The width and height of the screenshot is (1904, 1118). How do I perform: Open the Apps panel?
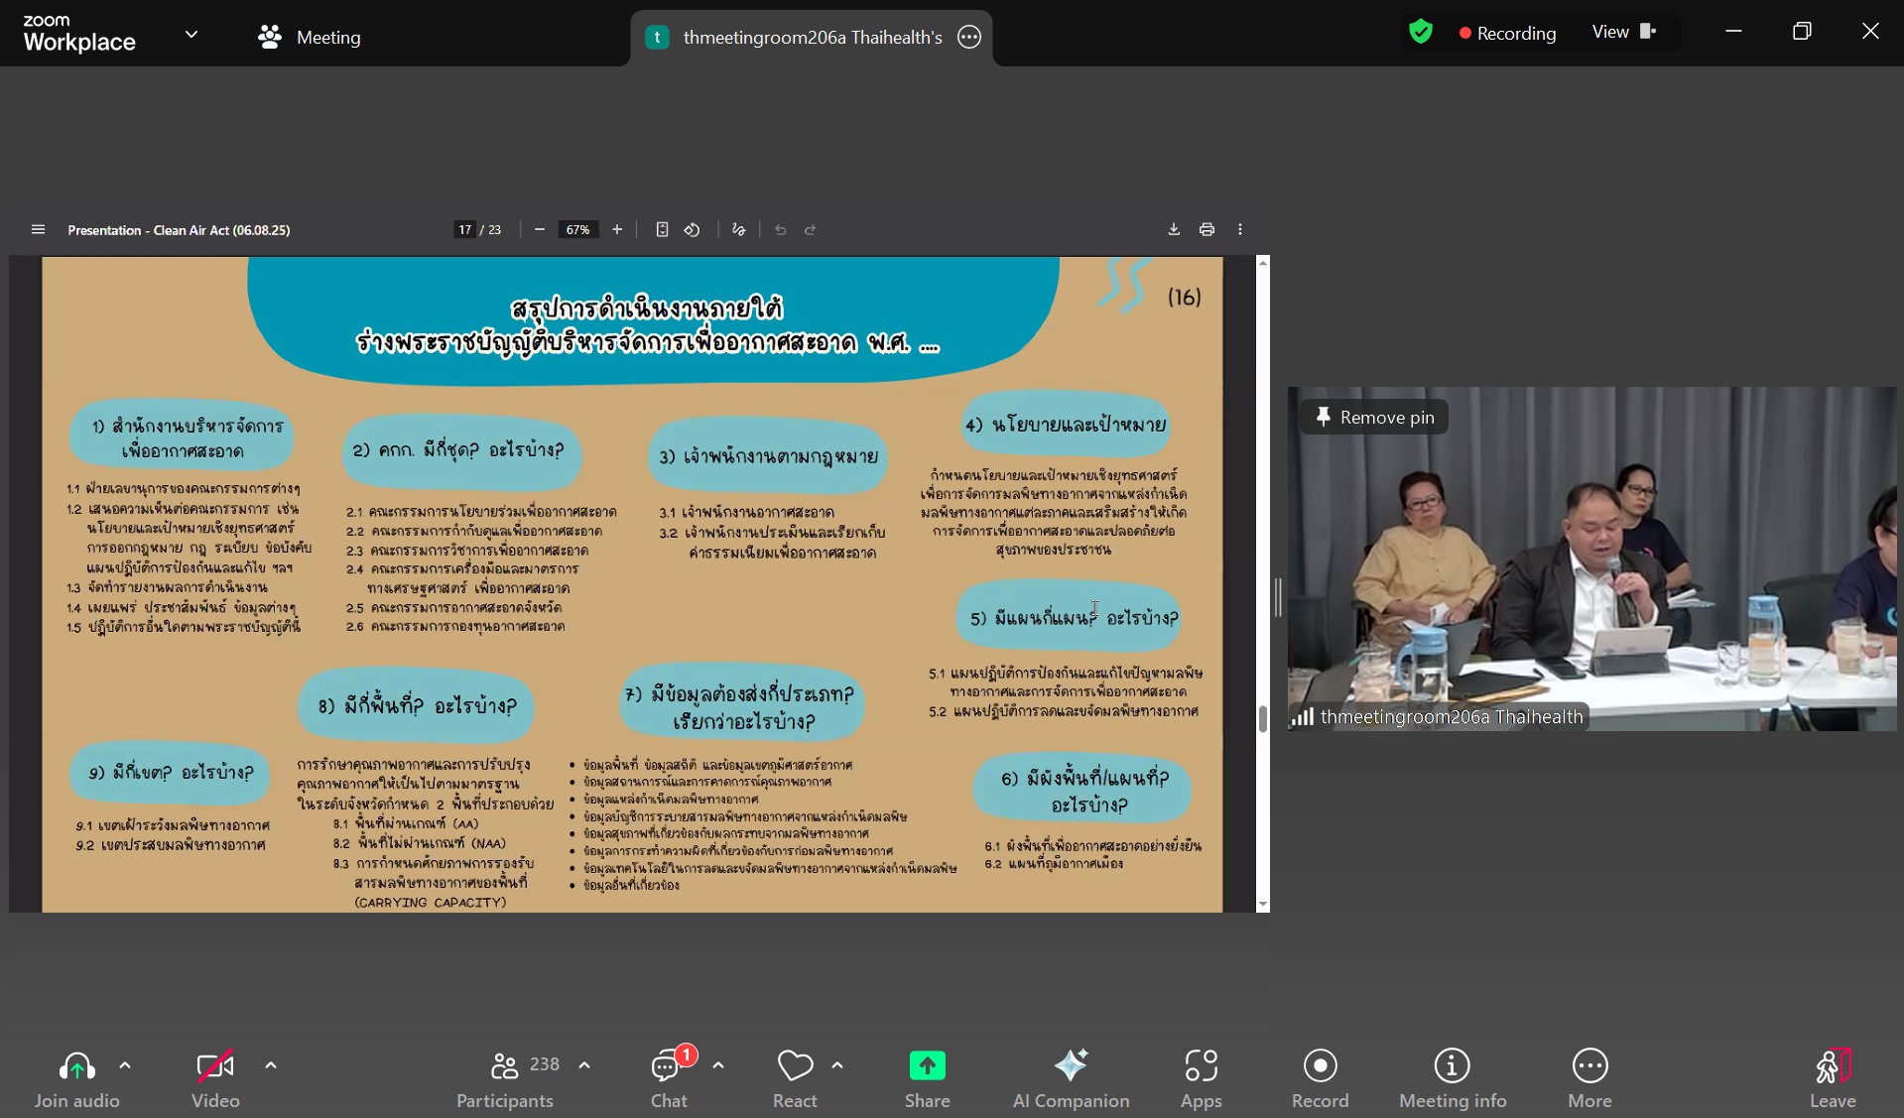coord(1201,1077)
